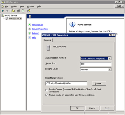Maximize the POP3 Service main window
The height and width of the screenshot is (115, 125).
pyautogui.click(x=120, y=2)
